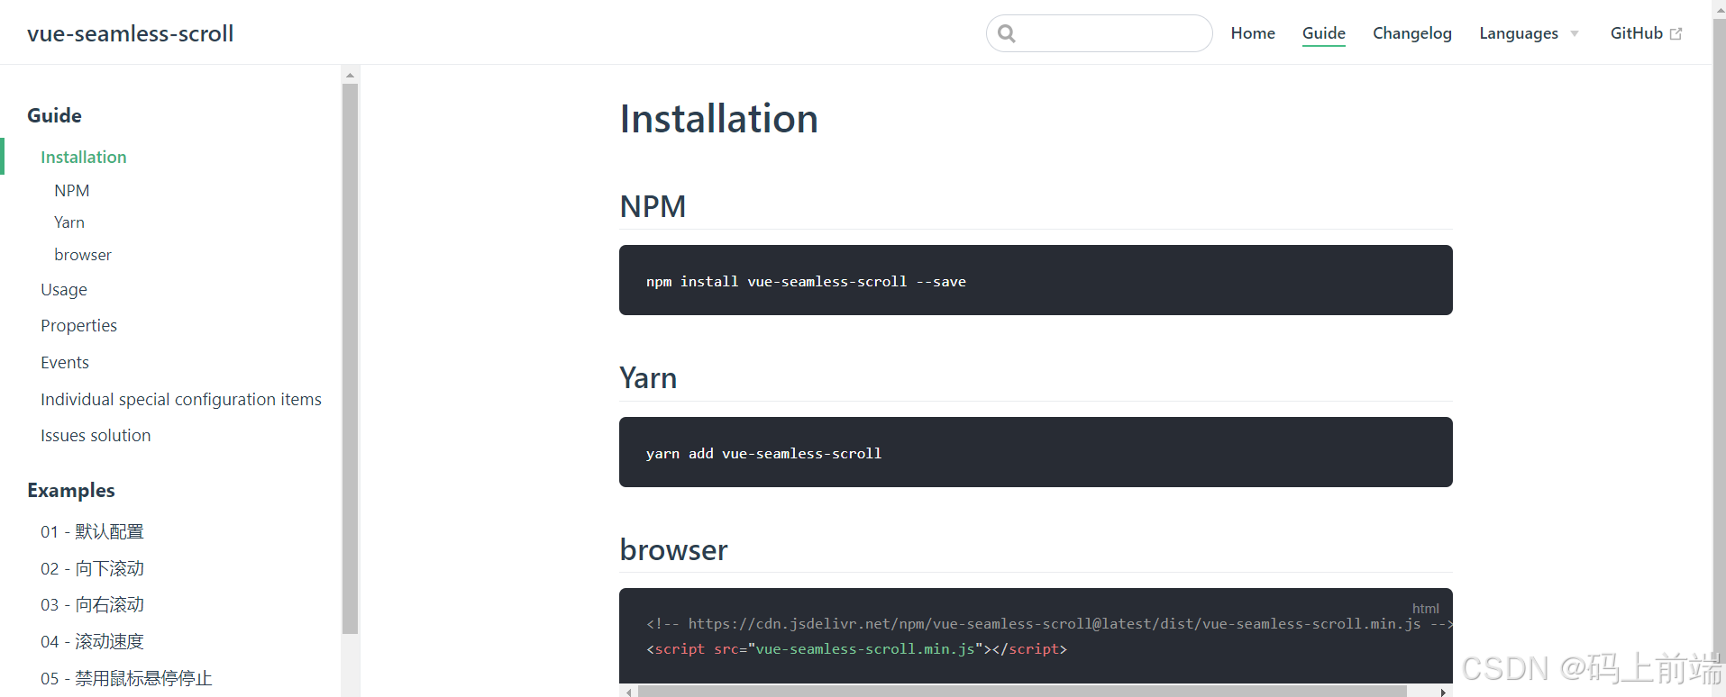
Task: Jump to NPM sidebar sub-item
Action: [x=71, y=191]
